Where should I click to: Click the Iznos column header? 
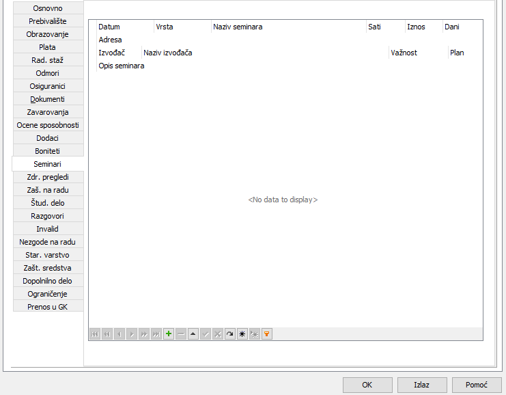coord(416,27)
